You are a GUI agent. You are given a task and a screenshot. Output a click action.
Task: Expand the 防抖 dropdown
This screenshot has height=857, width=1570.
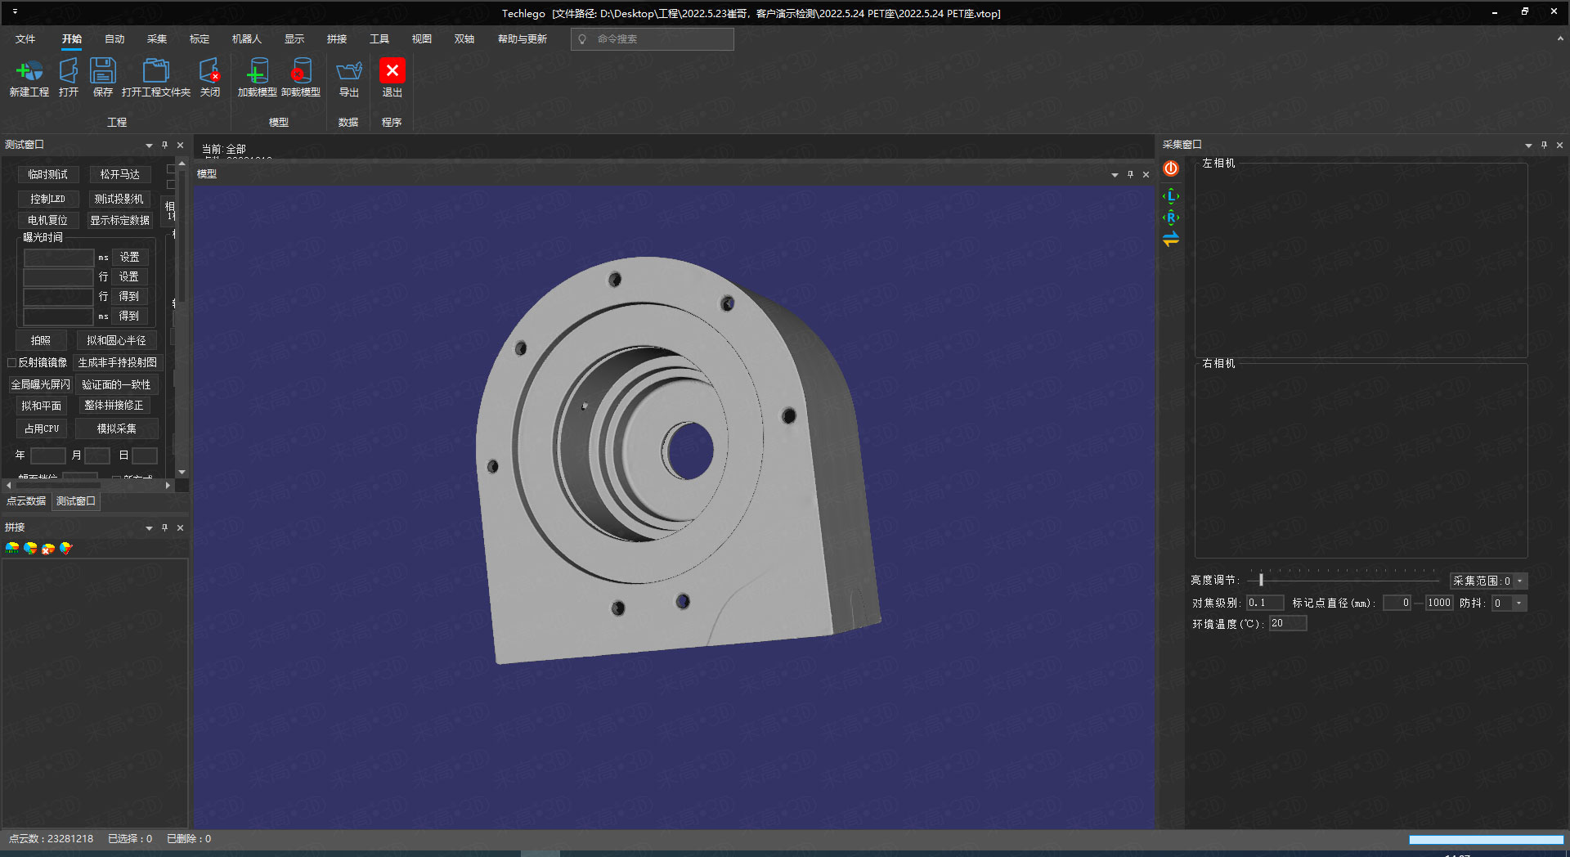[1518, 603]
